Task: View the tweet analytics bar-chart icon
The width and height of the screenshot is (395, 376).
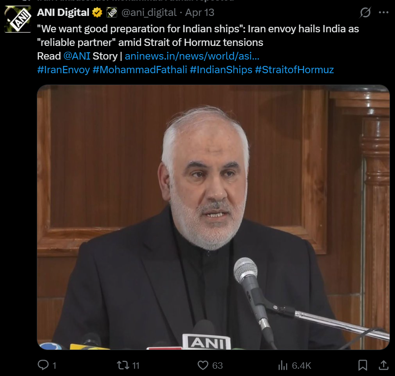Action: coord(283,365)
